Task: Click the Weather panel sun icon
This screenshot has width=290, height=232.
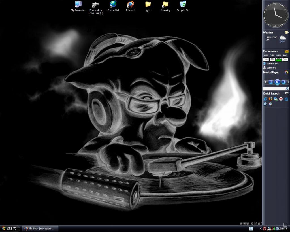Action: tap(287, 32)
